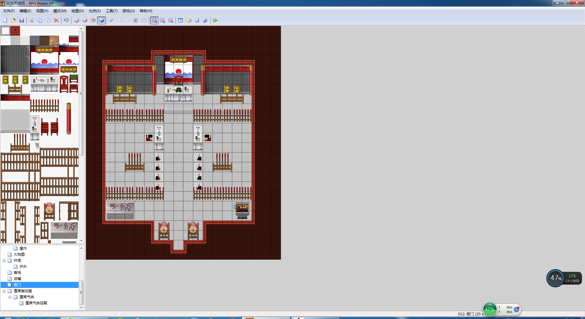Viewport: 585px width, 319px height.
Task: Collapse the 井底 map tree node
Action: click(x=4, y=261)
